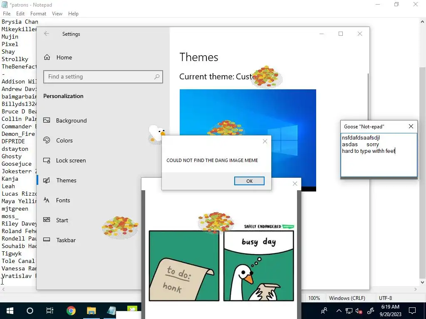
Task: Open Notepad Format menu
Action: coord(38,14)
